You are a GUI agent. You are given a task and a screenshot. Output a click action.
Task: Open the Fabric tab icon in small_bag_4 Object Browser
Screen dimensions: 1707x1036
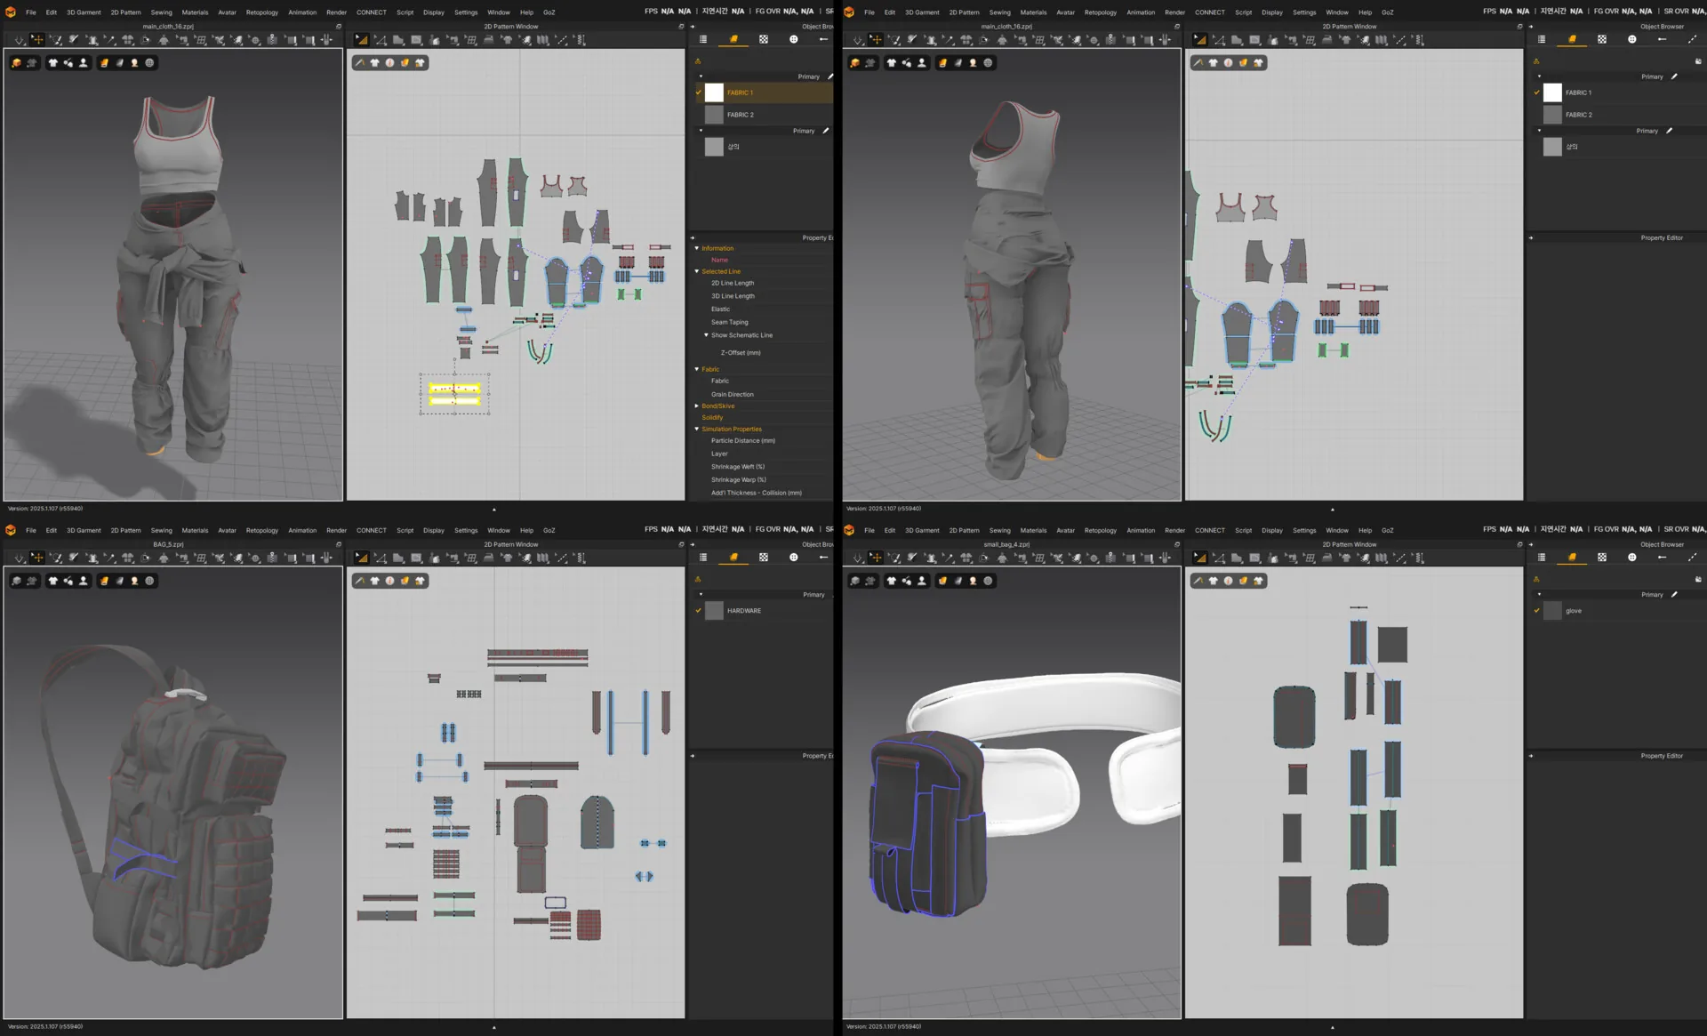click(x=1572, y=558)
